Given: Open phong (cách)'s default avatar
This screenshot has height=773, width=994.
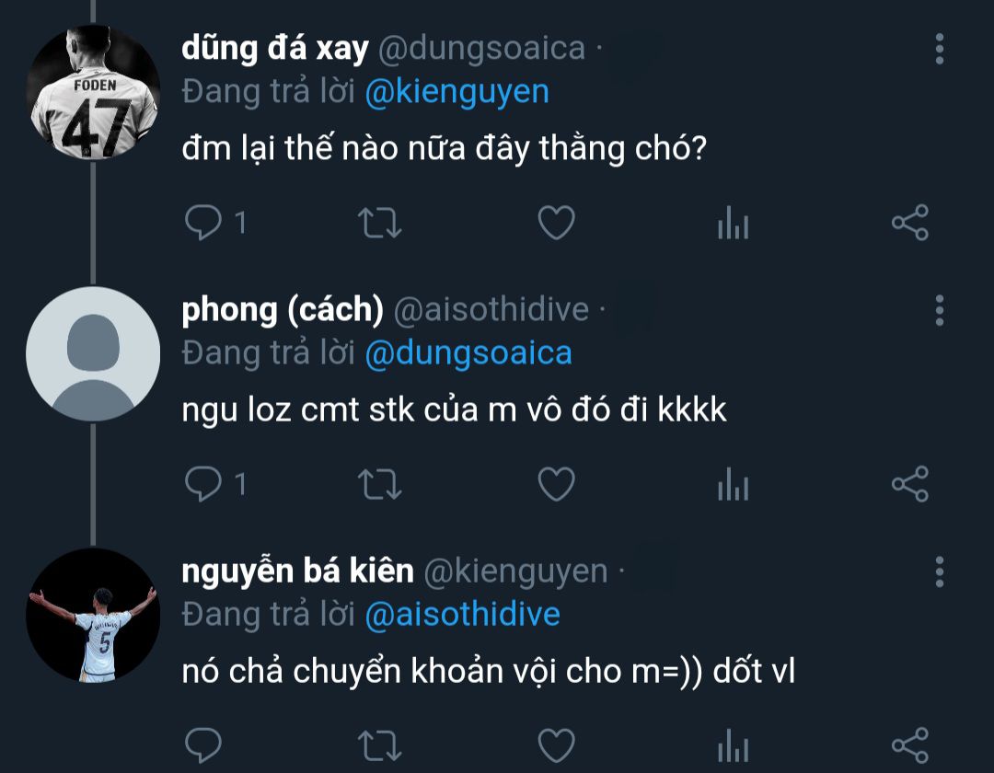Looking at the screenshot, I should [x=93, y=353].
